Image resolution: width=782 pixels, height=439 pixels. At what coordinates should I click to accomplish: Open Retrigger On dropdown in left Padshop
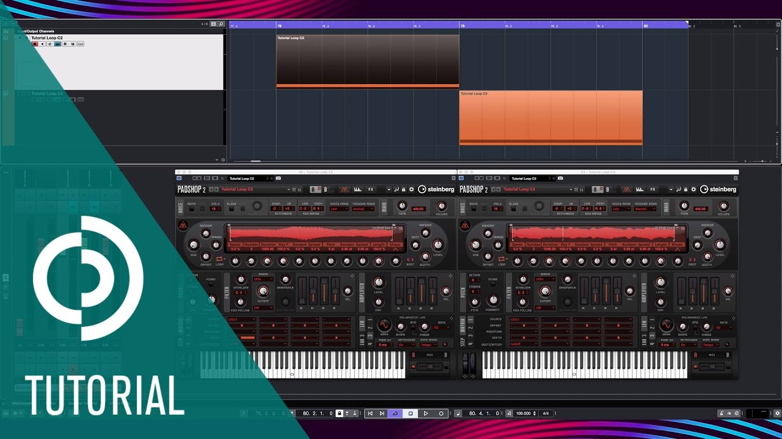point(406,344)
